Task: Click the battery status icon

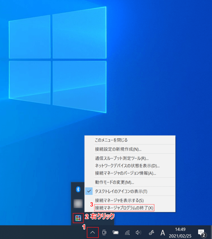Action: (116, 232)
